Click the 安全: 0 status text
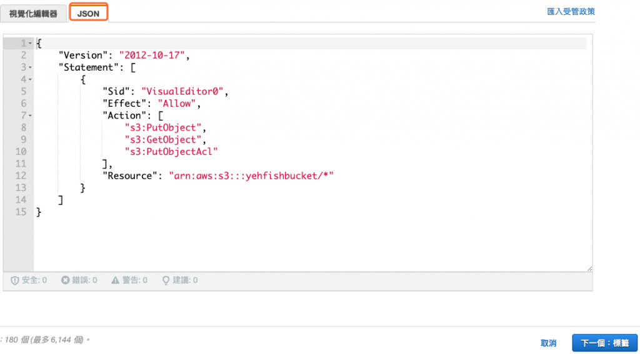Image resolution: width=640 pixels, height=354 pixels. coord(34,280)
